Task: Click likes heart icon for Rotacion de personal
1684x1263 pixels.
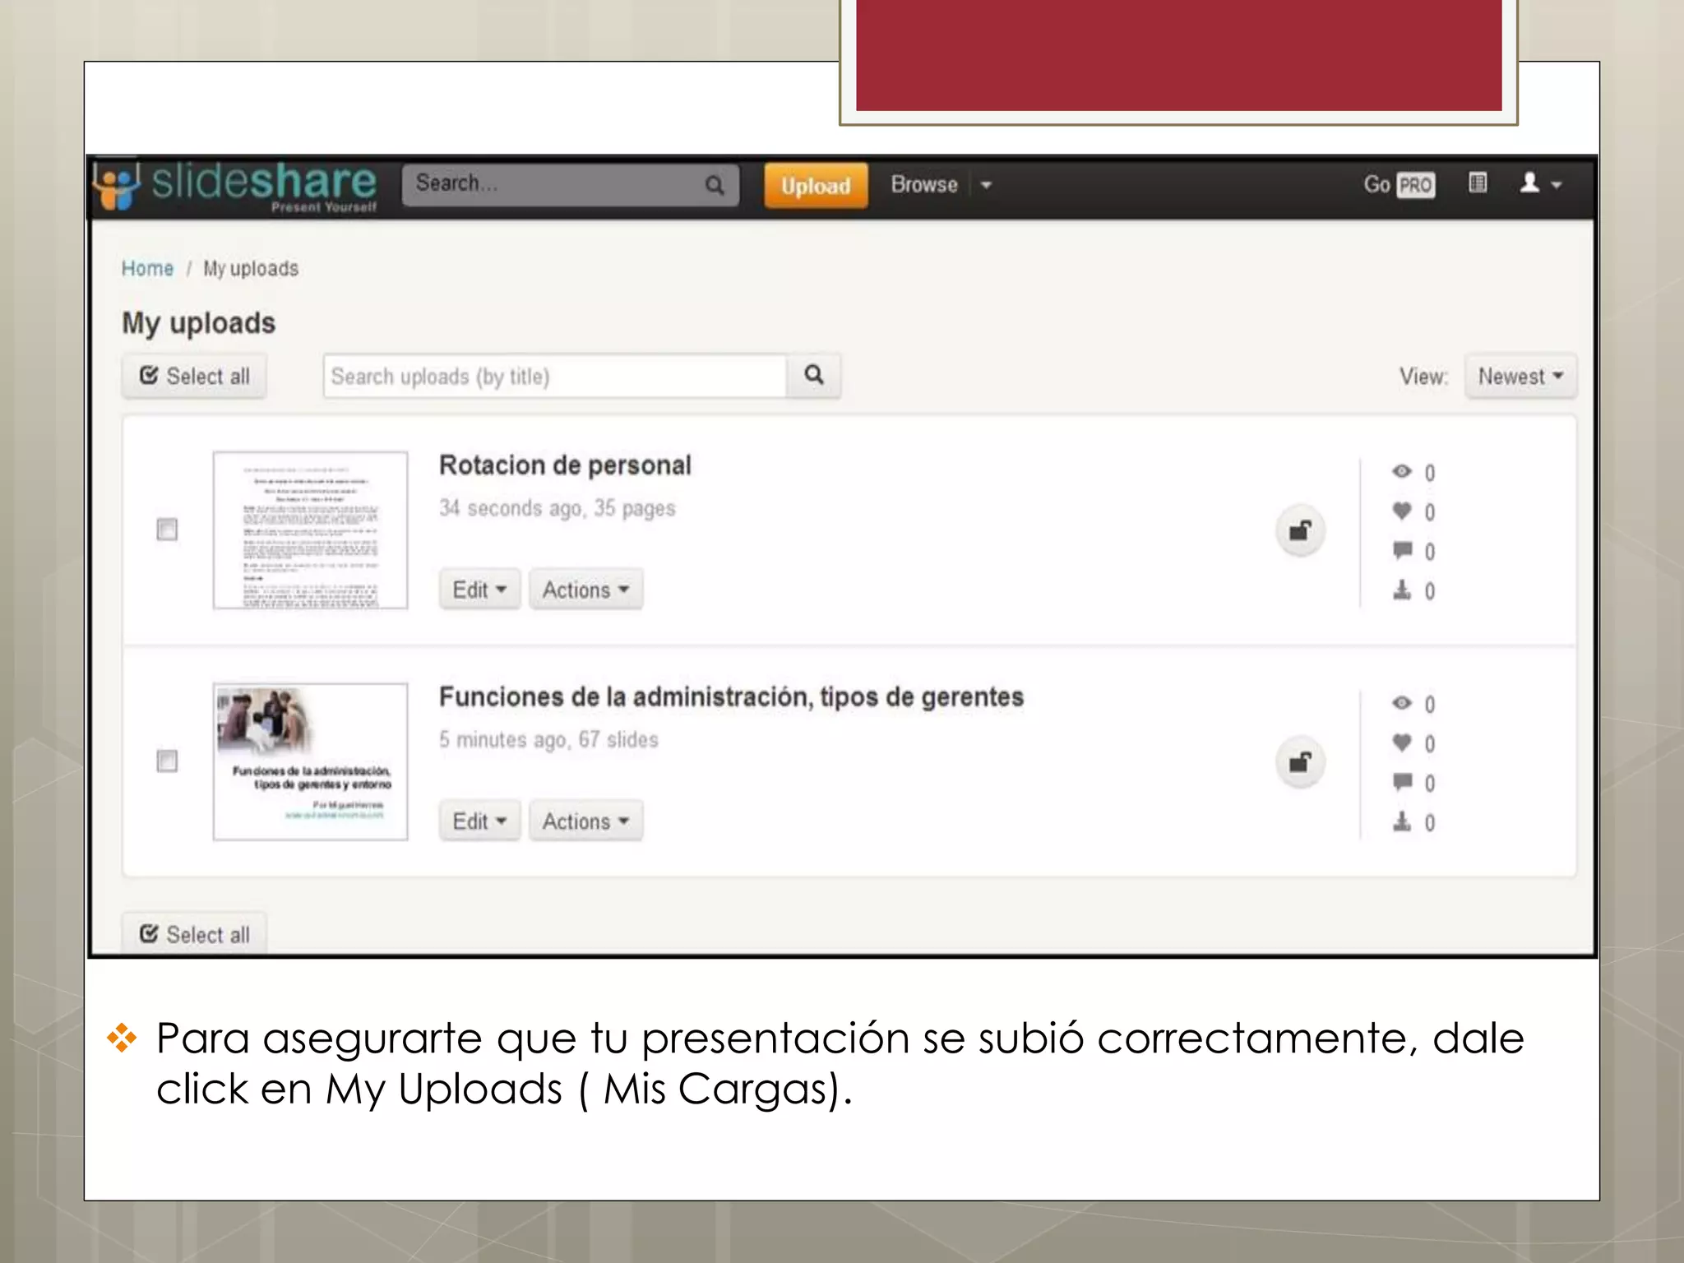Action: (x=1402, y=511)
